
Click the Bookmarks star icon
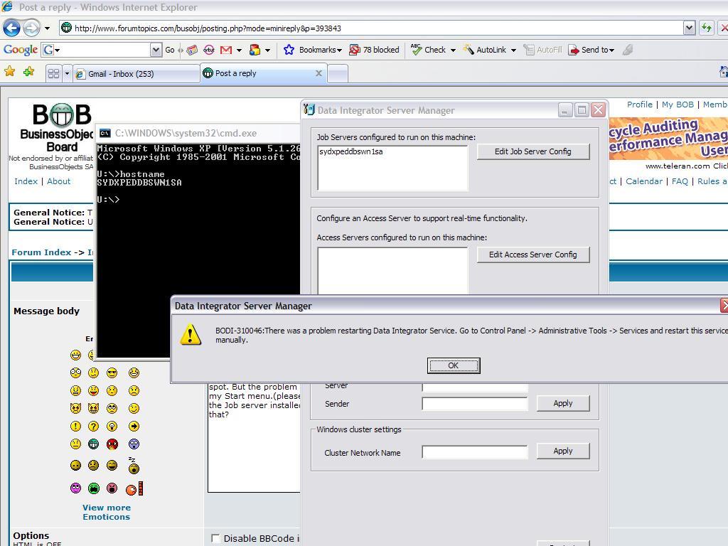point(288,50)
